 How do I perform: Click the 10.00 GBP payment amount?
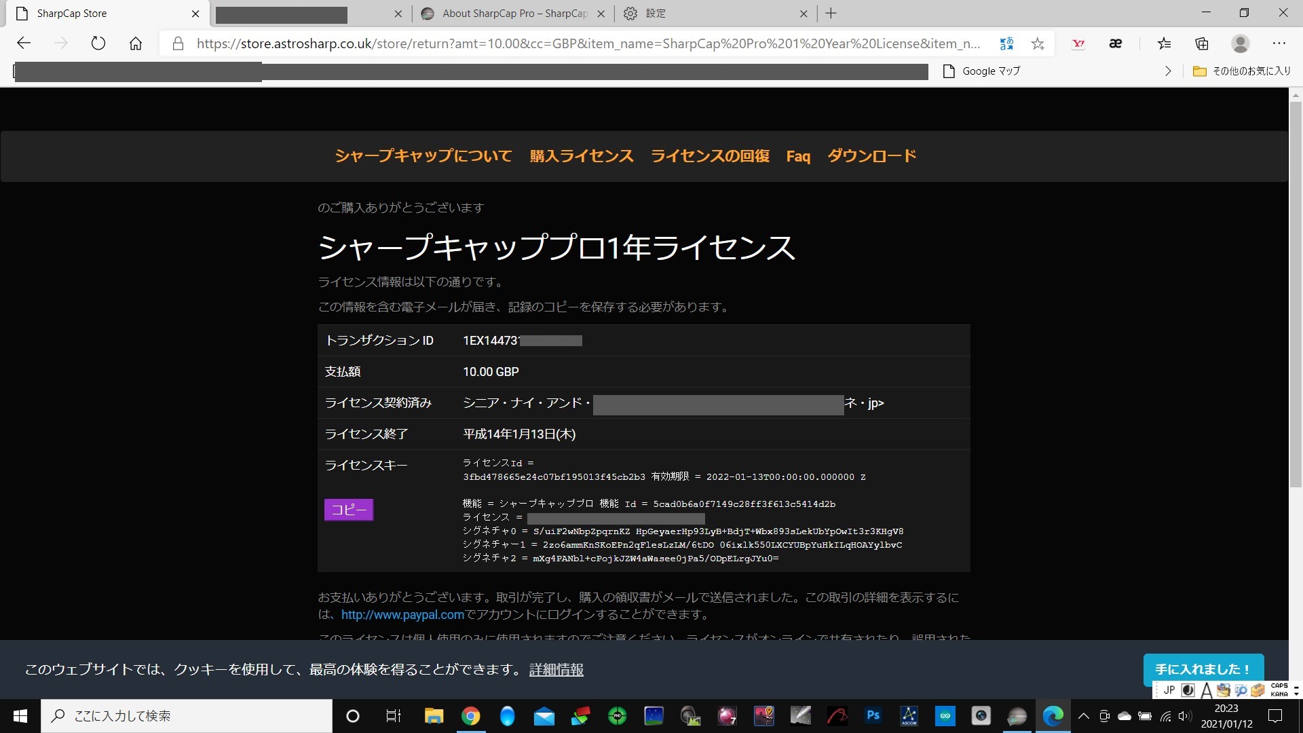(x=491, y=372)
